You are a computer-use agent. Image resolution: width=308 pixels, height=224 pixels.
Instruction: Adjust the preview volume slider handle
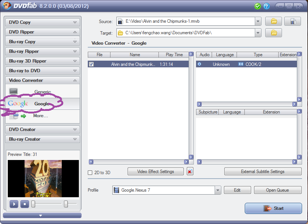66,204
